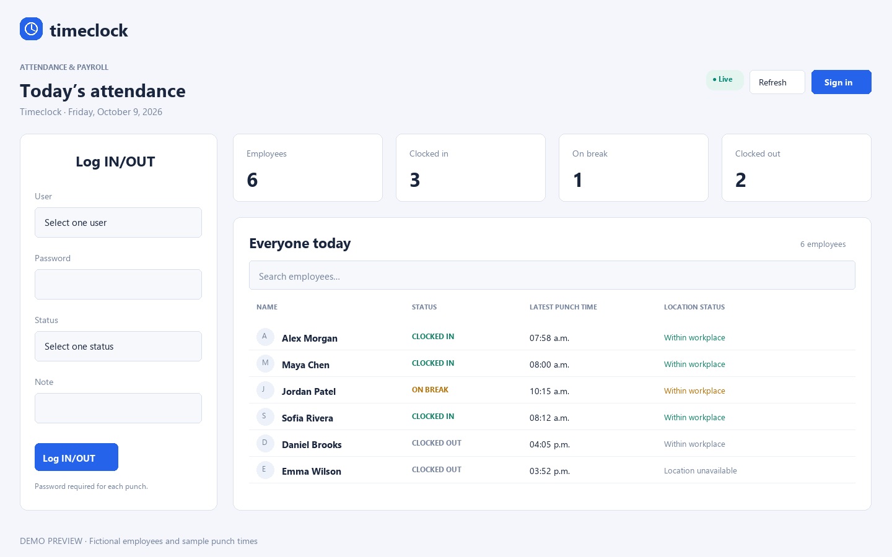Click the Name column header
892x557 pixels.
267,307
